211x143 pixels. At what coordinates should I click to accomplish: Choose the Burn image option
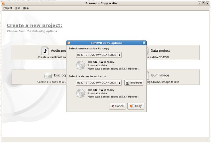coord(173,77)
